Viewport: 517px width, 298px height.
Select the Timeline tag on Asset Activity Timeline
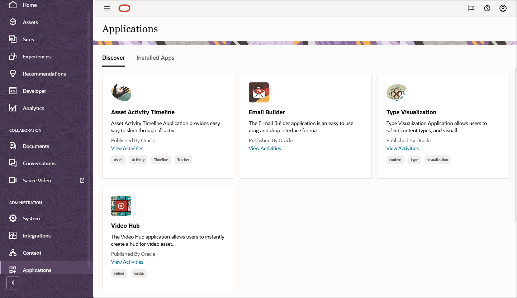pyautogui.click(x=161, y=160)
